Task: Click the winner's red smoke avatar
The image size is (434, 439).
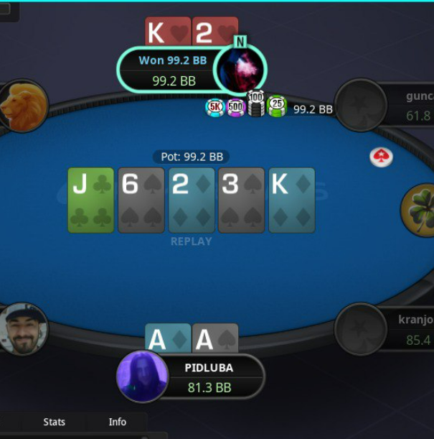Action: click(x=240, y=70)
